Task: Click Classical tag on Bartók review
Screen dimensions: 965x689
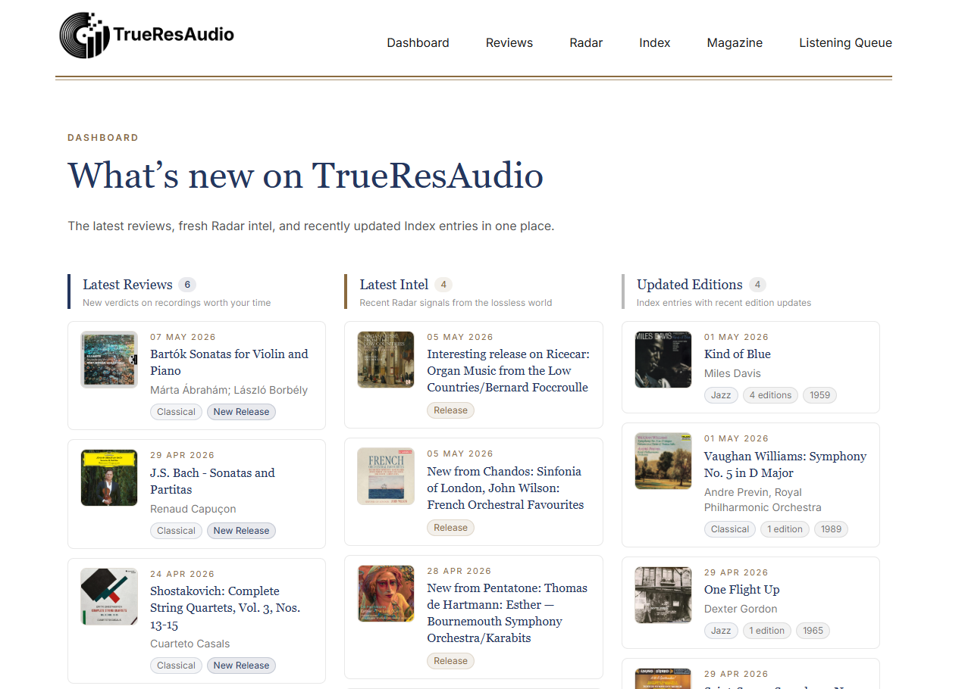Action: tap(176, 412)
